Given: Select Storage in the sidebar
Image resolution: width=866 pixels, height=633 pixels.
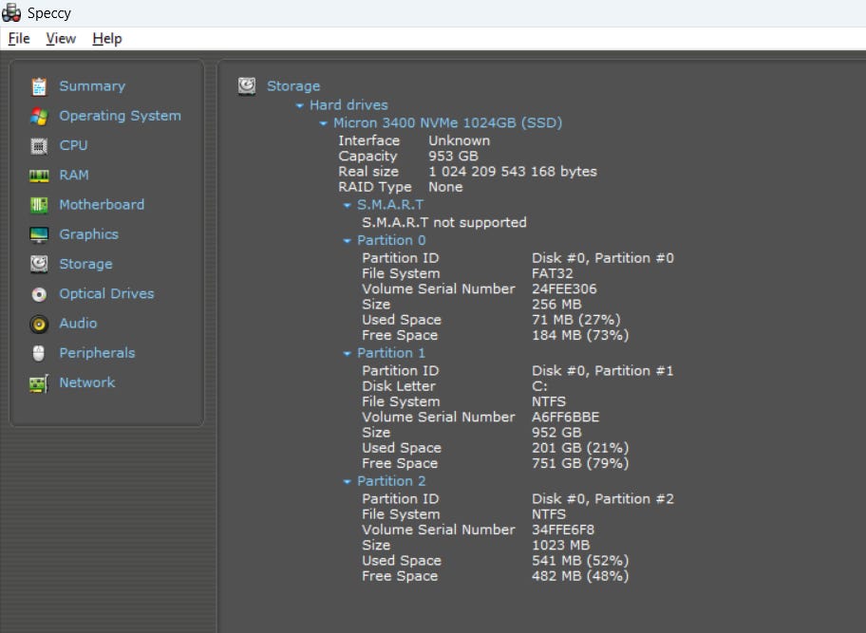Looking at the screenshot, I should [85, 265].
